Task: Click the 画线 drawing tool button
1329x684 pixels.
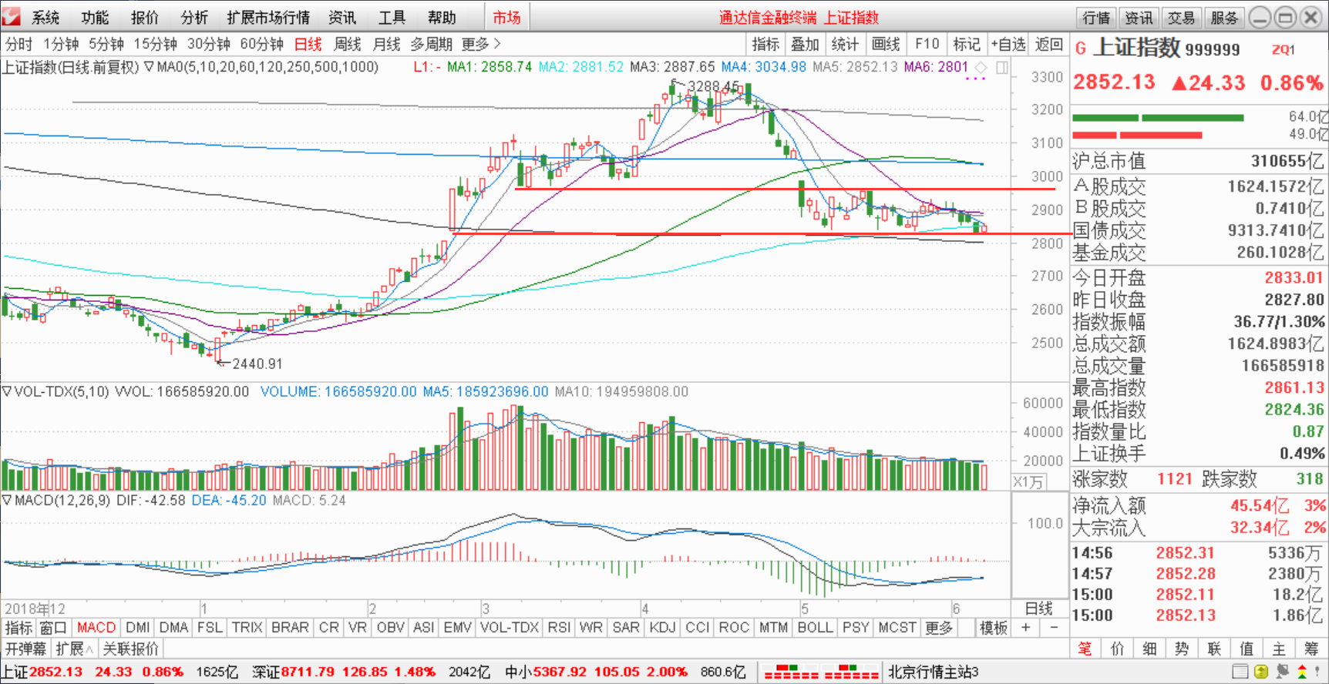Action: pyautogui.click(x=886, y=44)
